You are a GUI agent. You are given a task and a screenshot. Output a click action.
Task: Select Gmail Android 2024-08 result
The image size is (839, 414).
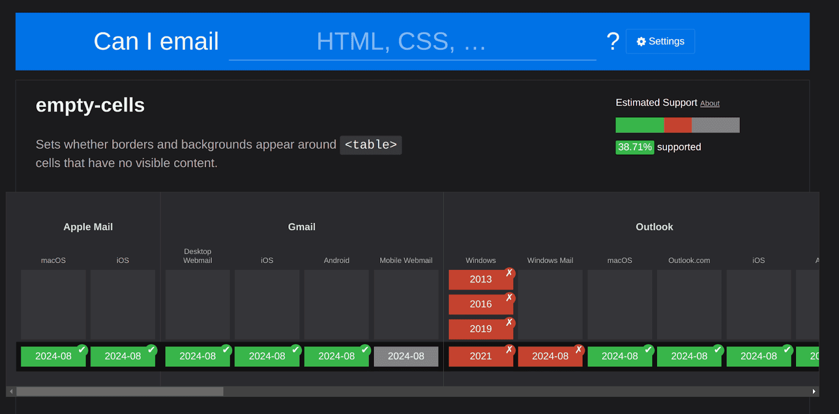pyautogui.click(x=337, y=356)
